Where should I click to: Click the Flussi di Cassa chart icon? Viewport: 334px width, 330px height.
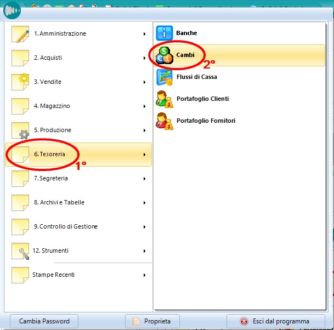165,77
